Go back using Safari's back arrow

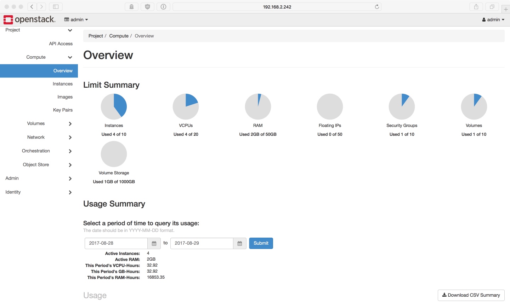tap(32, 7)
